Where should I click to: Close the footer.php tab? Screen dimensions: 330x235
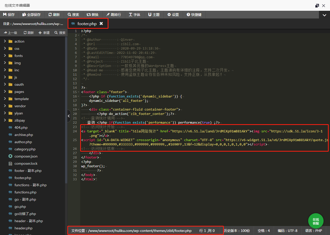[101, 24]
